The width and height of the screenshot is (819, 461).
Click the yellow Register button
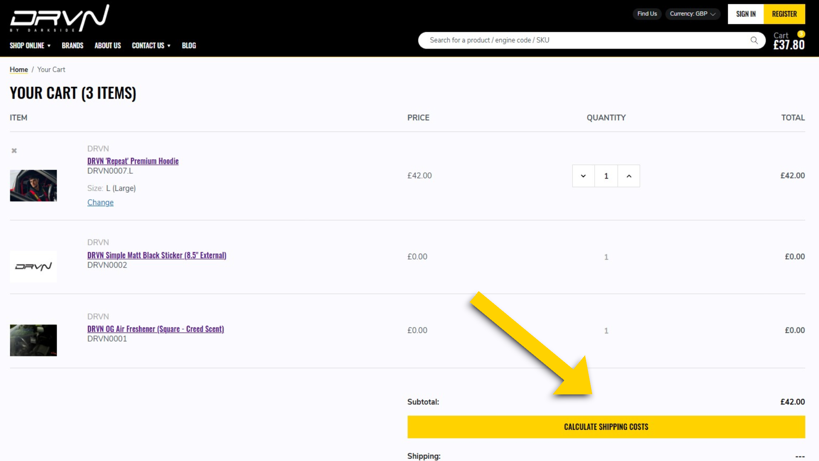tap(784, 14)
